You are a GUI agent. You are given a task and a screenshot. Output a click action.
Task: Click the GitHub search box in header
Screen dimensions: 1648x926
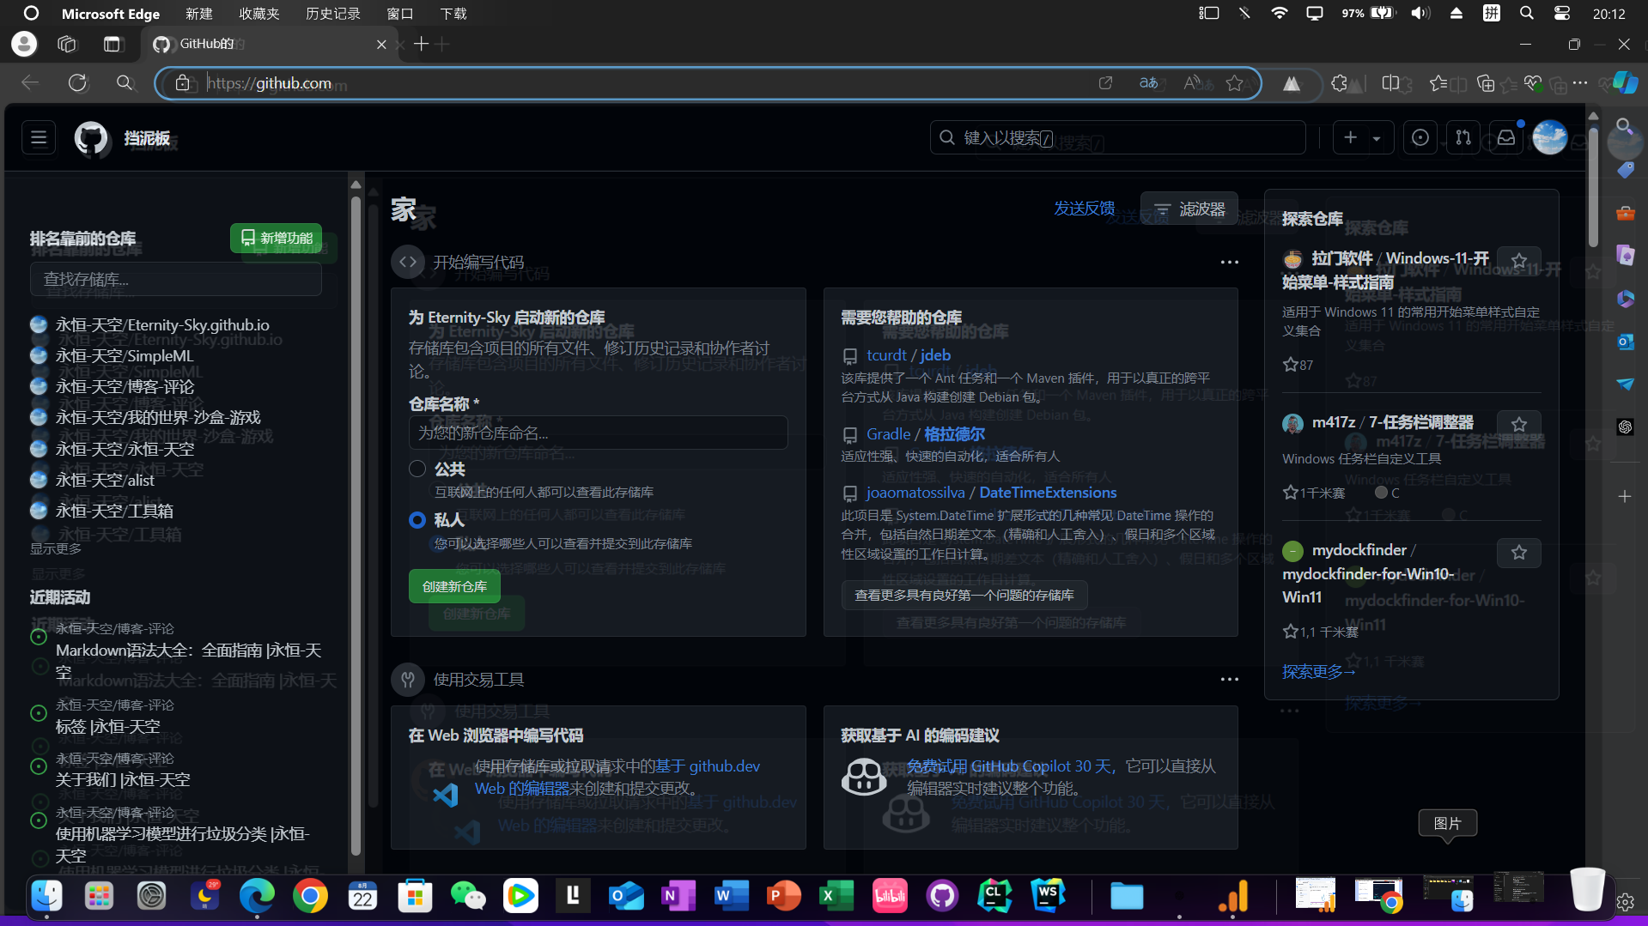point(1118,137)
